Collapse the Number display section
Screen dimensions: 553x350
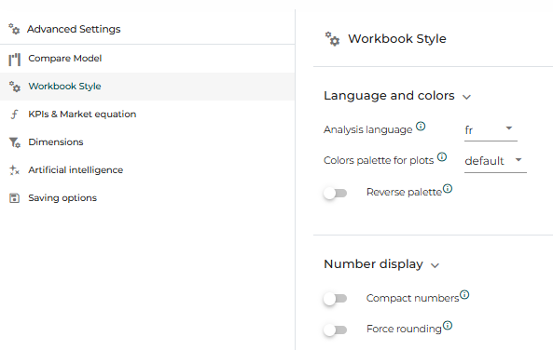pos(435,265)
